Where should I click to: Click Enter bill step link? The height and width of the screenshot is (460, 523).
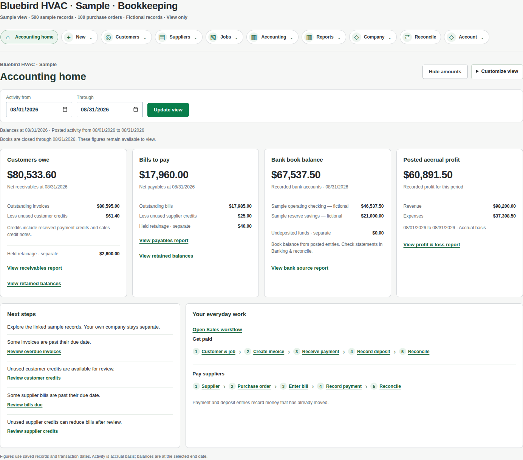(x=299, y=386)
